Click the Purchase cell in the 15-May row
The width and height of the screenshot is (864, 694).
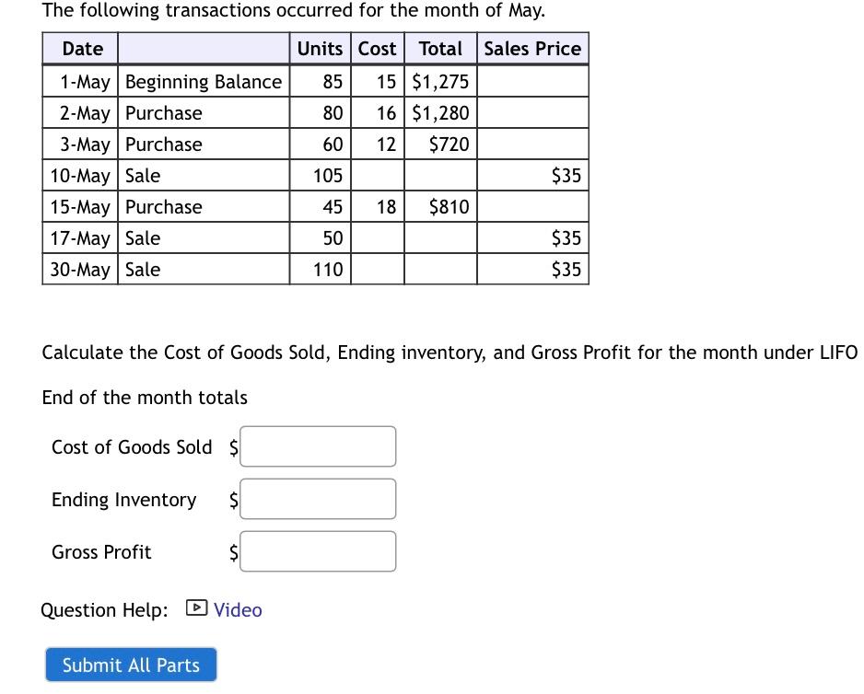click(x=164, y=207)
